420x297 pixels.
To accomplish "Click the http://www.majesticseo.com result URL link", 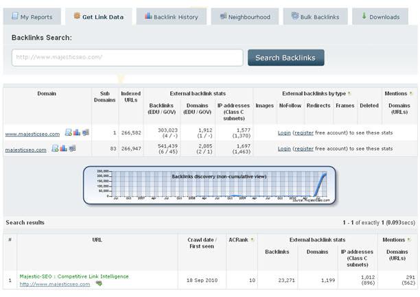I will point(55,284).
